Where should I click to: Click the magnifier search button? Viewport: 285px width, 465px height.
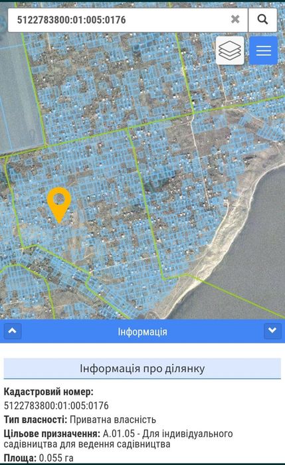pos(263,20)
